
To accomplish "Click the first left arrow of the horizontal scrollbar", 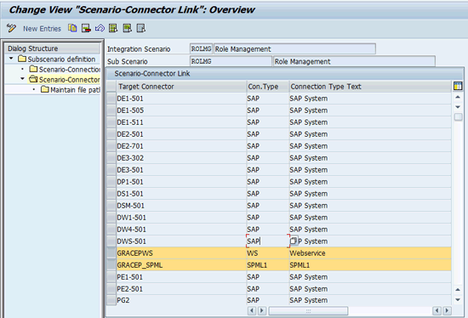I will (x=252, y=310).
